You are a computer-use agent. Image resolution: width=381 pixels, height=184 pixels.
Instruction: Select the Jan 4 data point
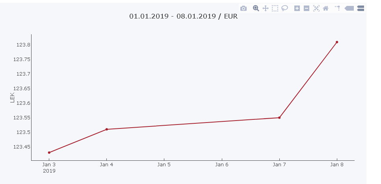coord(107,129)
